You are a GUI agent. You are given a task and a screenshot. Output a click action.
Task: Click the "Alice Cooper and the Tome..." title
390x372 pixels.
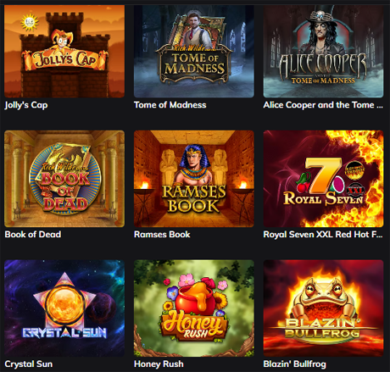323,105
